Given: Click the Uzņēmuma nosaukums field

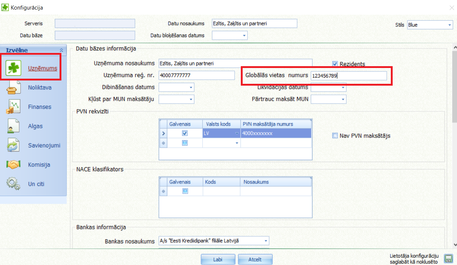Looking at the screenshot, I should [235, 63].
